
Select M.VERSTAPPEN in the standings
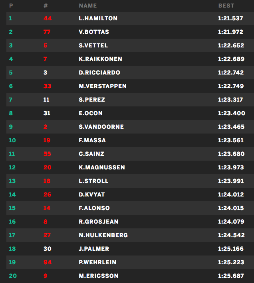(x=103, y=86)
